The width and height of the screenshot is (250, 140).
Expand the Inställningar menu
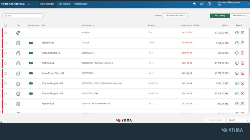[x=81, y=4]
